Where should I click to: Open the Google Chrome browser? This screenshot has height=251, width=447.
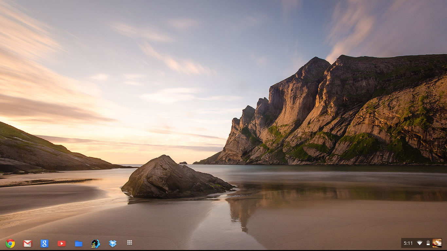(x=10, y=243)
